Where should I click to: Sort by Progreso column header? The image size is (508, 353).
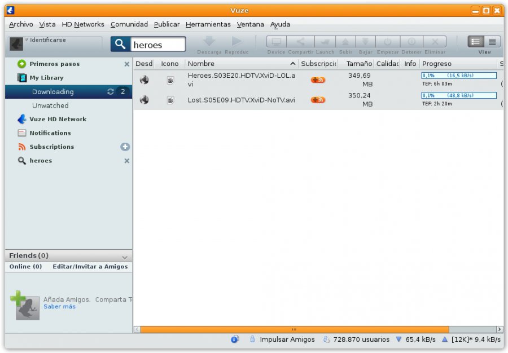click(x=458, y=64)
